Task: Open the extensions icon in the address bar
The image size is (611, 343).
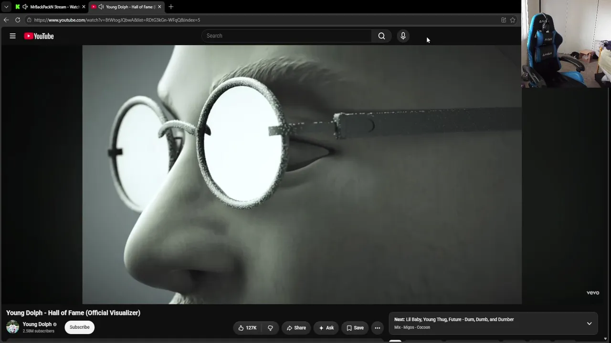Action: [x=504, y=20]
